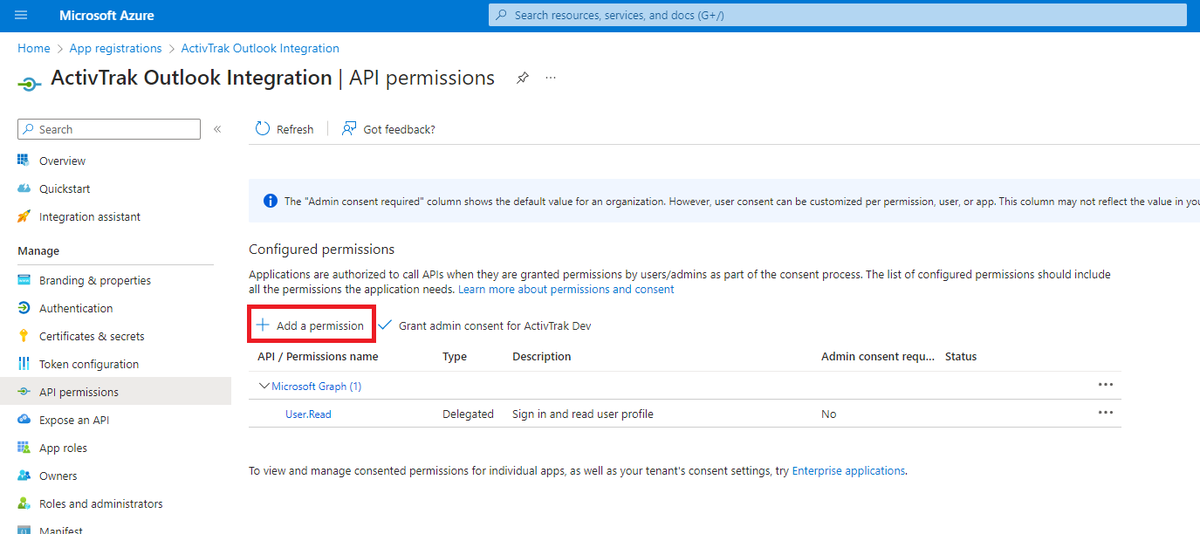Click the Refresh icon button
This screenshot has width=1200, height=534.
(x=263, y=129)
